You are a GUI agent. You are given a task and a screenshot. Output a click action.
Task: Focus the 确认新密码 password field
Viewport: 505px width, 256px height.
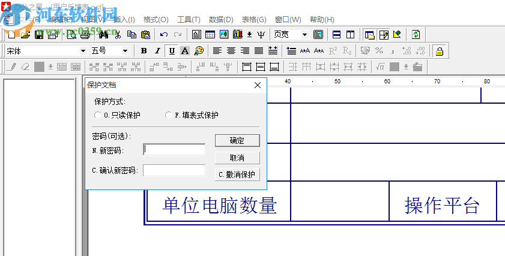(x=174, y=170)
